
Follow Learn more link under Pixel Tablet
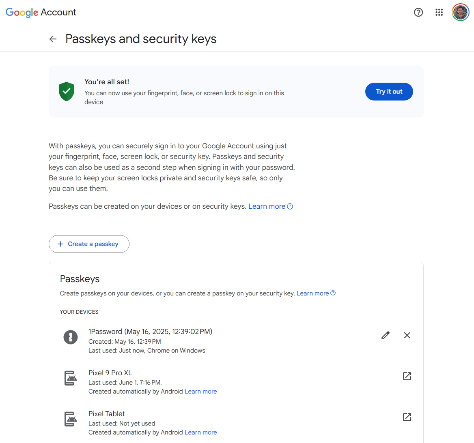point(200,432)
